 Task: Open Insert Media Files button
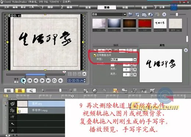tap(86, 91)
